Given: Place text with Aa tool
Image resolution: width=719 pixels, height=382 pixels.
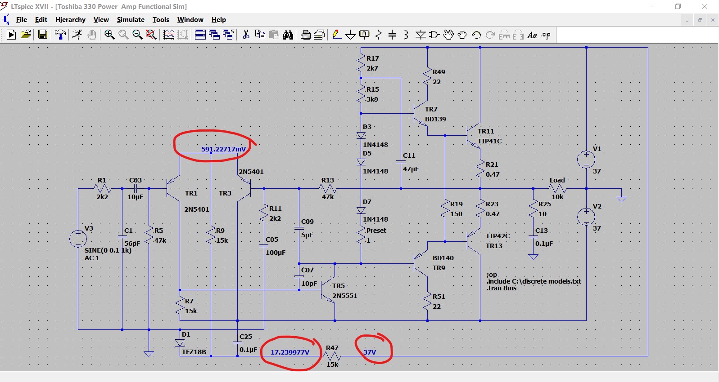Looking at the screenshot, I should pos(532,35).
